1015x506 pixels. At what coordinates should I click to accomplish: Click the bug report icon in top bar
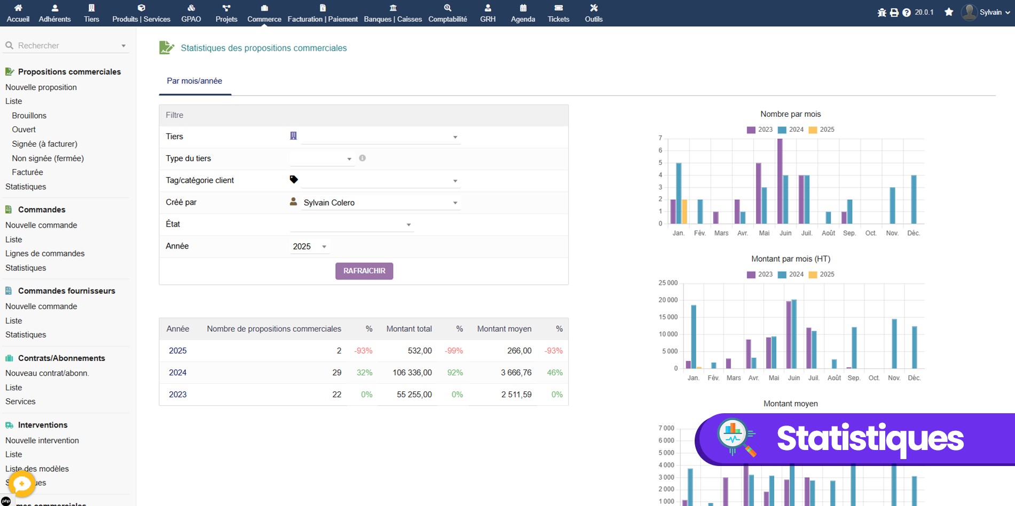pos(882,12)
